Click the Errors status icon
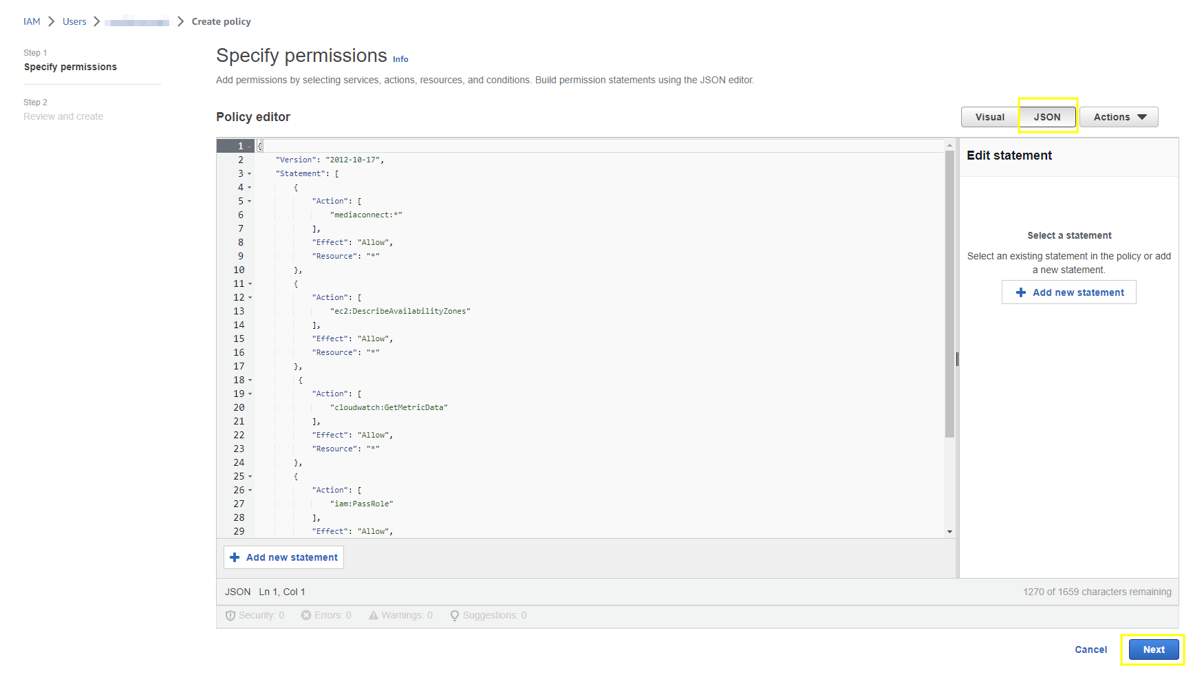Image resolution: width=1204 pixels, height=688 pixels. coord(306,615)
